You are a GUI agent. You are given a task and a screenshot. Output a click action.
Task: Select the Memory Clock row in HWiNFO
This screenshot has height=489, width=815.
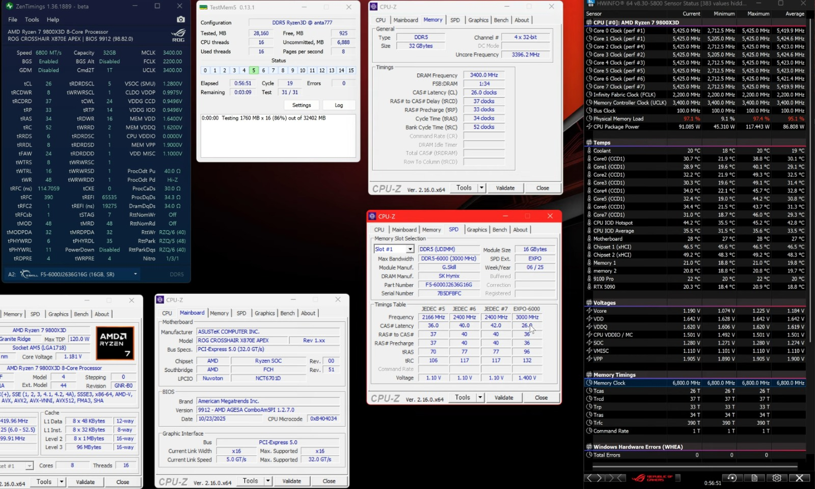point(696,383)
